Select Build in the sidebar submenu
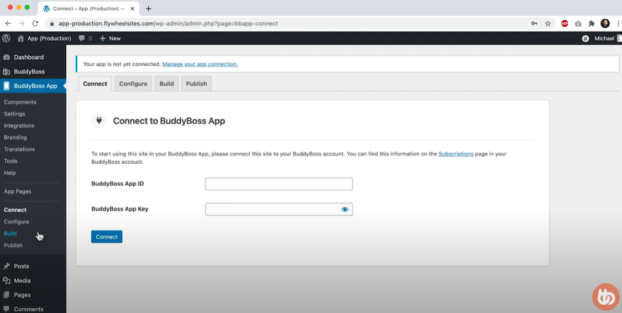 click(x=11, y=233)
